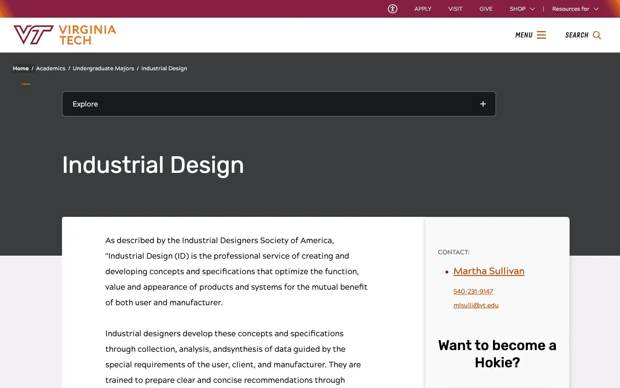This screenshot has width=620, height=388.
Task: Click the Explore label text
Action: pyautogui.click(x=85, y=104)
